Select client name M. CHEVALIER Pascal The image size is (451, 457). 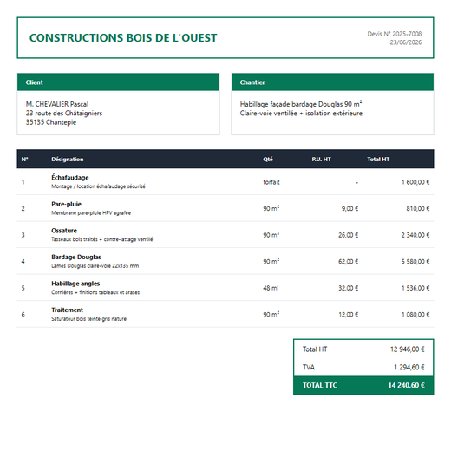click(x=57, y=104)
